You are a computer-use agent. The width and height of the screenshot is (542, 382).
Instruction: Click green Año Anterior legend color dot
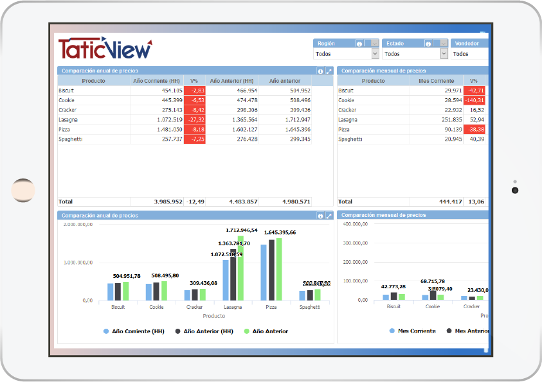pyautogui.click(x=246, y=331)
